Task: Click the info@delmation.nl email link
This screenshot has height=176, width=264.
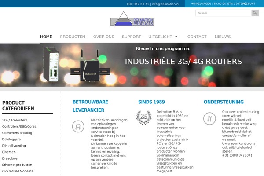Action: 165,4
